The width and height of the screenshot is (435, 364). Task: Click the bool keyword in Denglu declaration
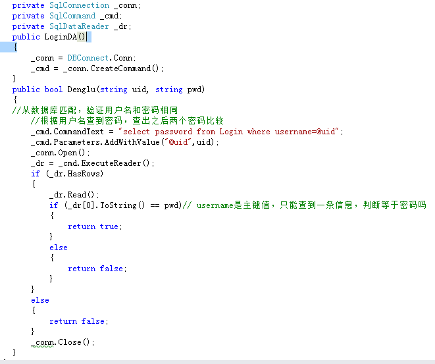(x=53, y=90)
